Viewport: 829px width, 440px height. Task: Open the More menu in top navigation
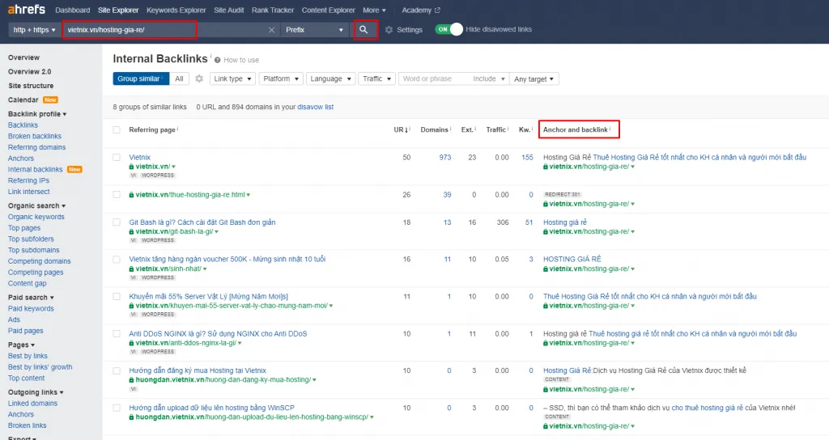point(374,10)
